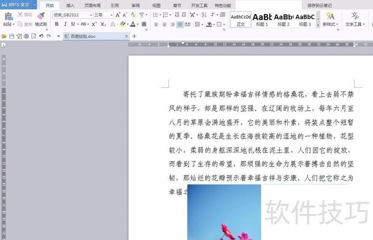Click the print icon in quick access
The image size is (373, 240).
click(x=26, y=36)
